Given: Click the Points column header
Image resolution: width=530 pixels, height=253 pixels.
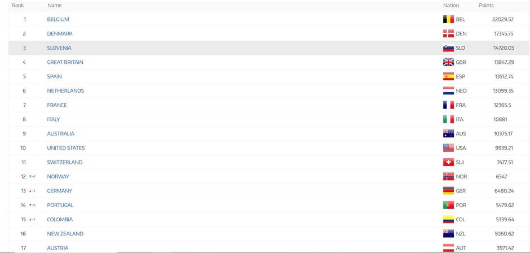Looking at the screenshot, I should (486, 6).
